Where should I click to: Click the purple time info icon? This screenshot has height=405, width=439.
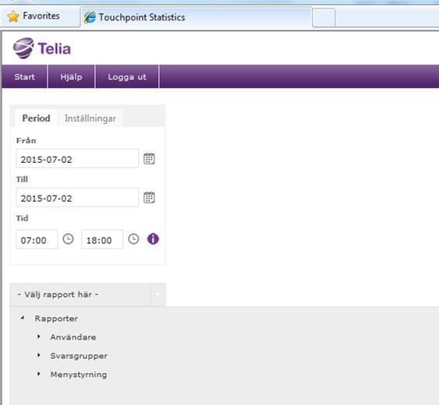click(x=153, y=239)
